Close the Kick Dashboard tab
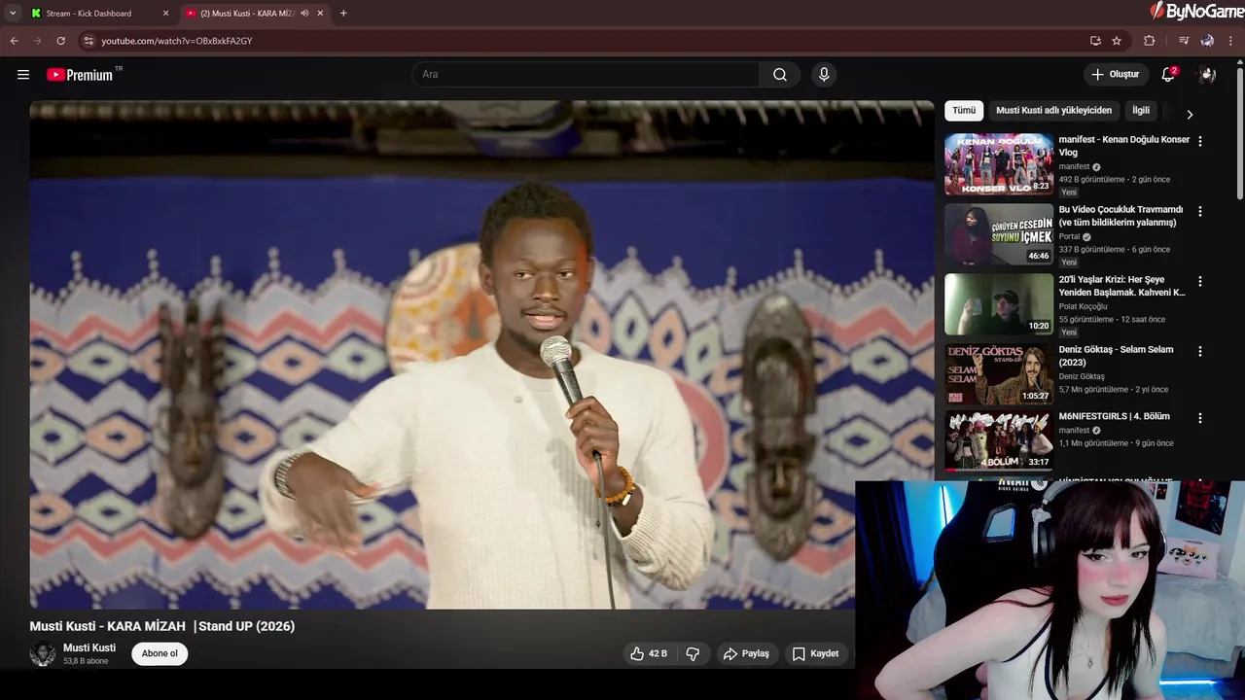1245x700 pixels. (x=165, y=14)
